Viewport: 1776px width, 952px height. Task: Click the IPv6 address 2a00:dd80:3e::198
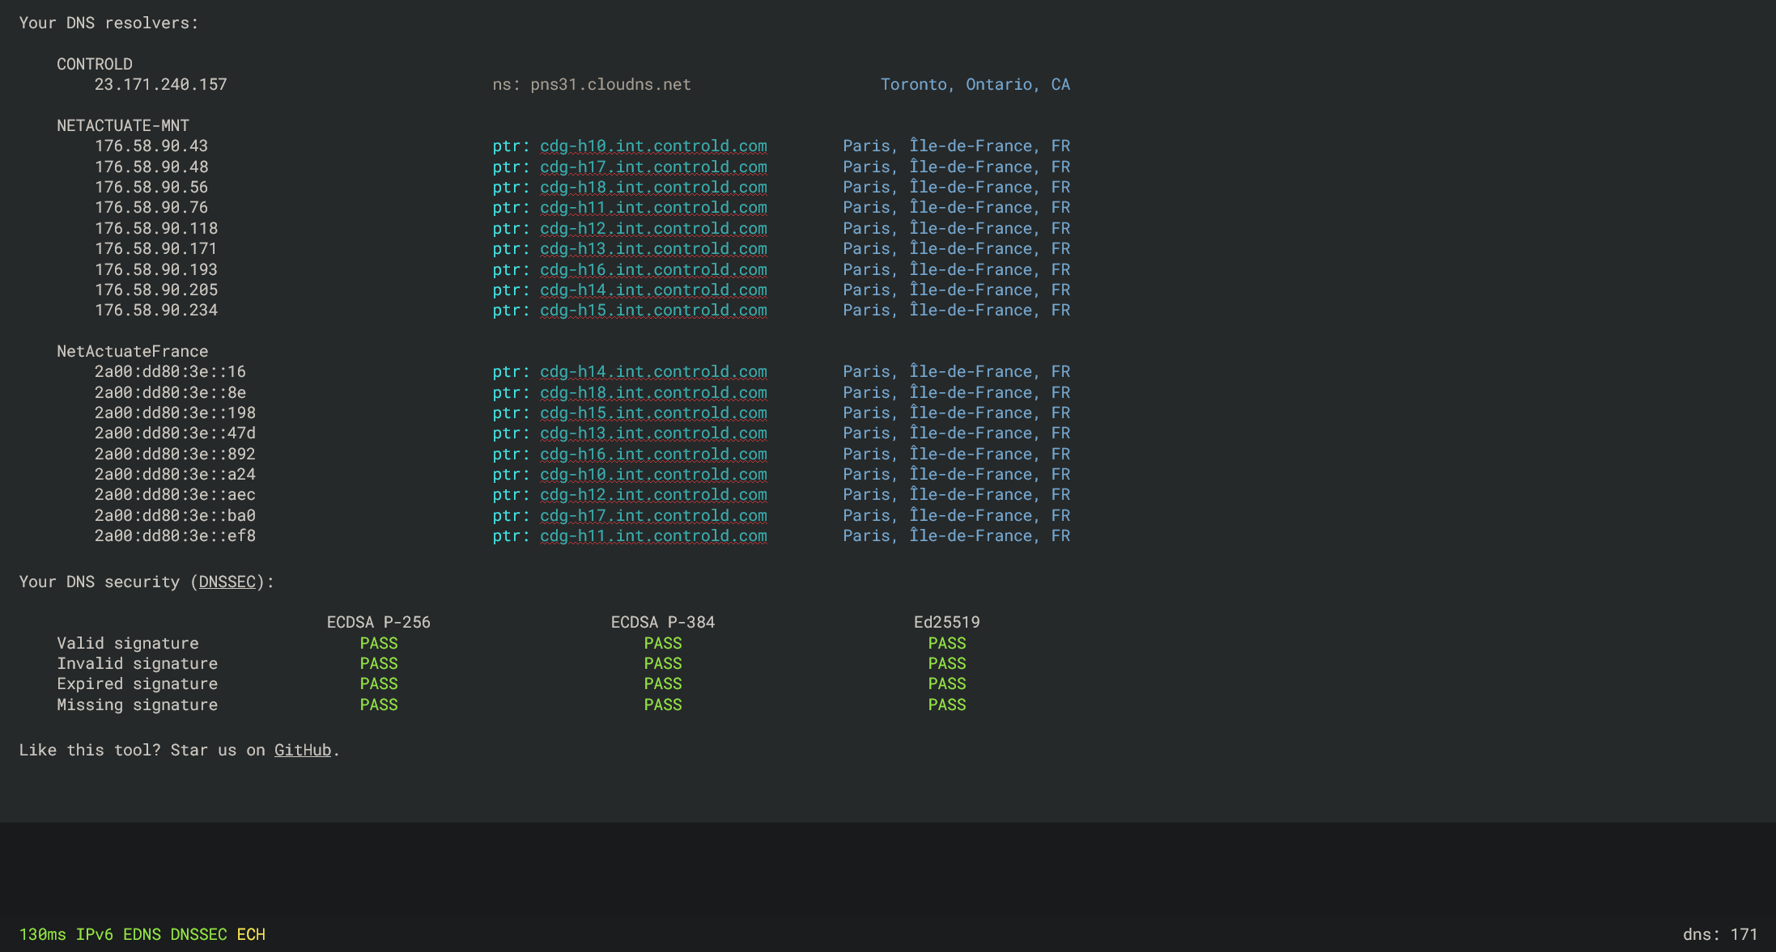175,413
